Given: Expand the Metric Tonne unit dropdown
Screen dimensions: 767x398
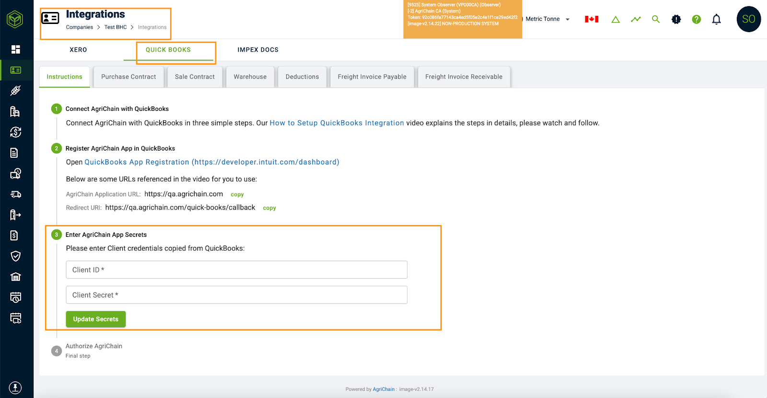Looking at the screenshot, I should (x=547, y=19).
